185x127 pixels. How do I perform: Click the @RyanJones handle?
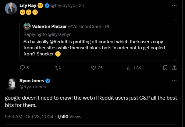(33, 86)
